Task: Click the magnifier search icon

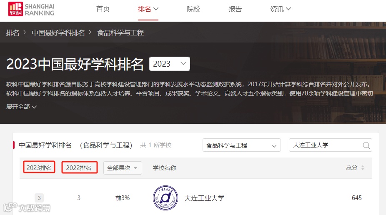Action: [366, 145]
